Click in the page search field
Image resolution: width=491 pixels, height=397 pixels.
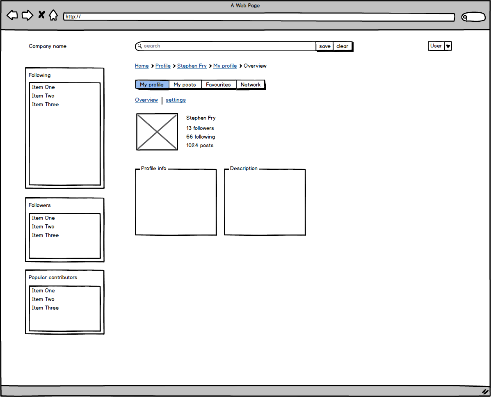(x=226, y=46)
